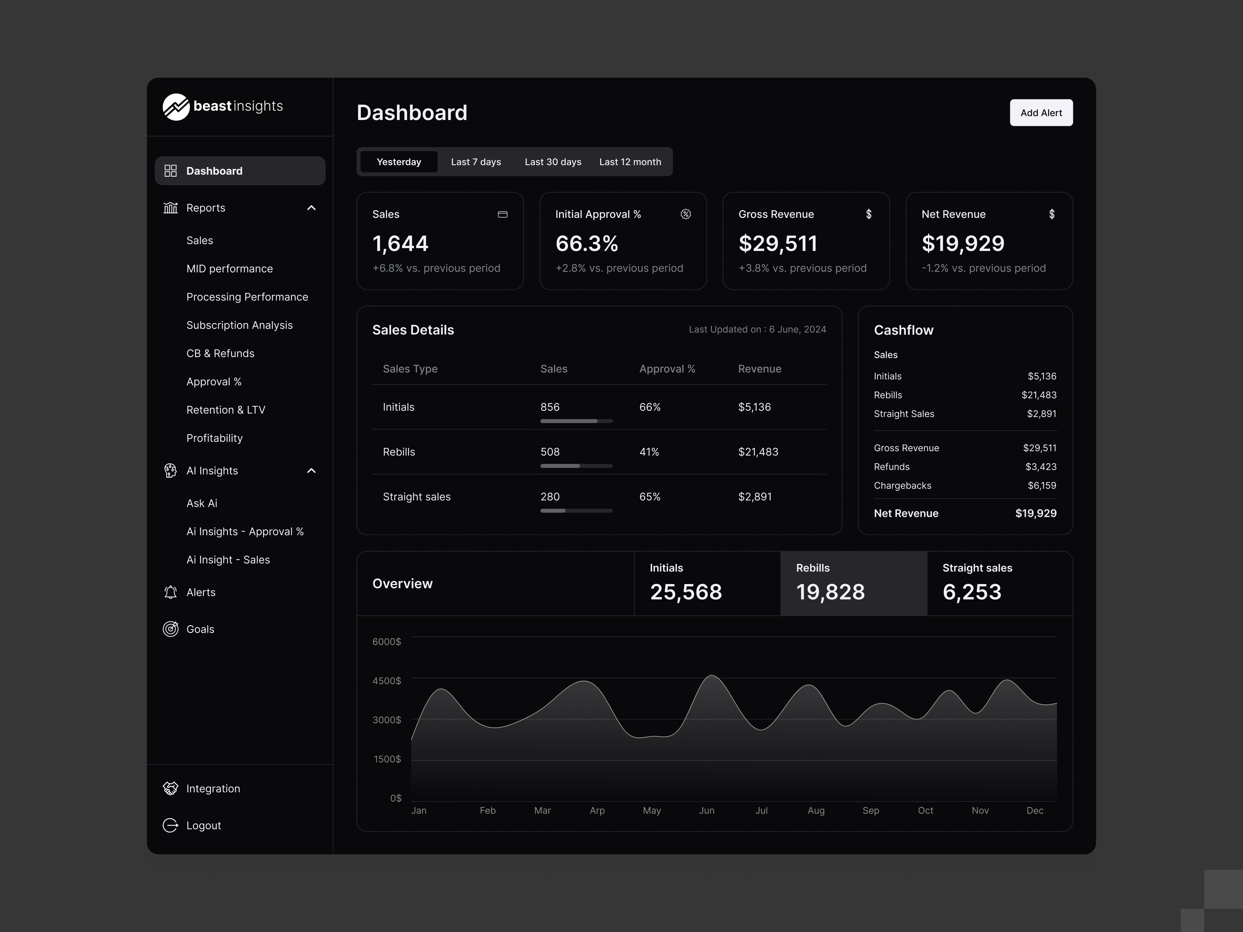Click the Logout icon
1243x932 pixels.
coord(170,825)
